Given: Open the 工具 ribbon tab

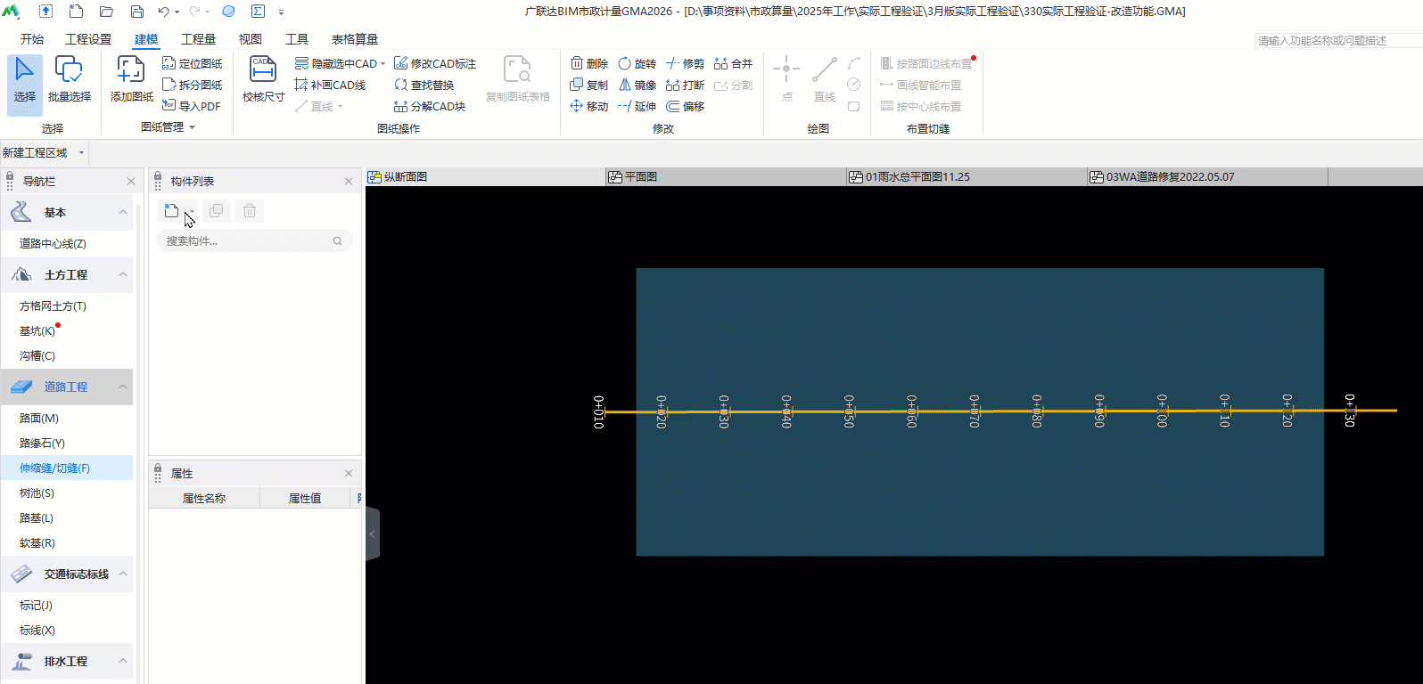Looking at the screenshot, I should point(297,39).
